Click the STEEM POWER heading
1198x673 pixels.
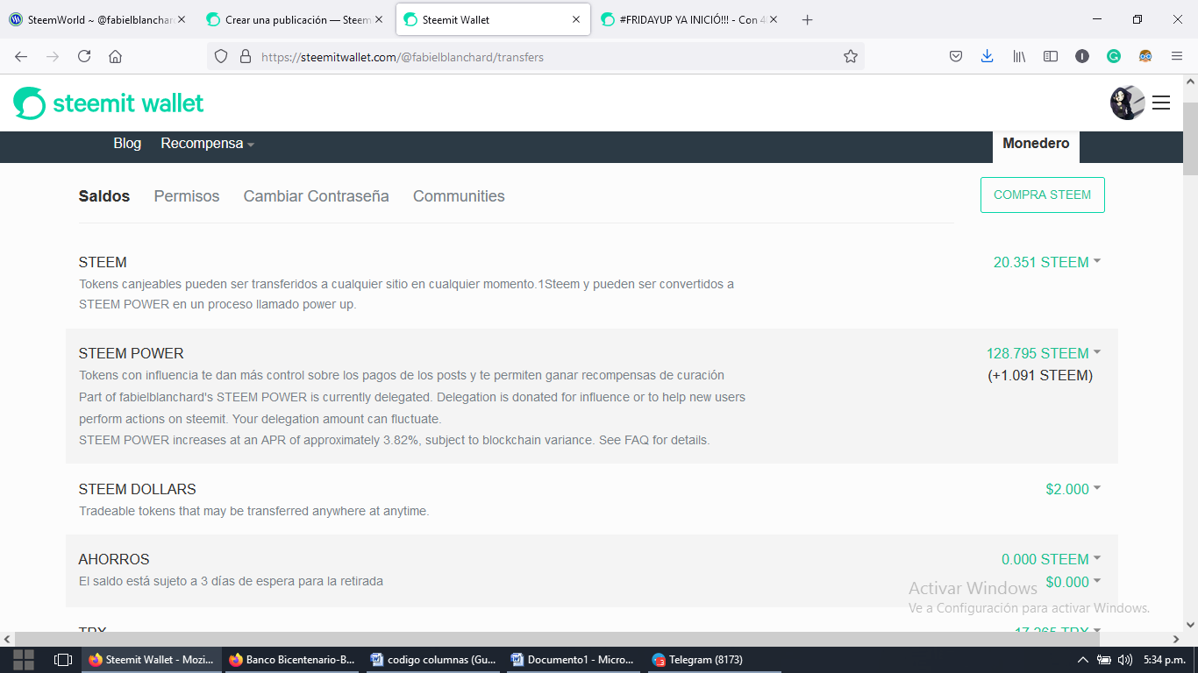[132, 353]
